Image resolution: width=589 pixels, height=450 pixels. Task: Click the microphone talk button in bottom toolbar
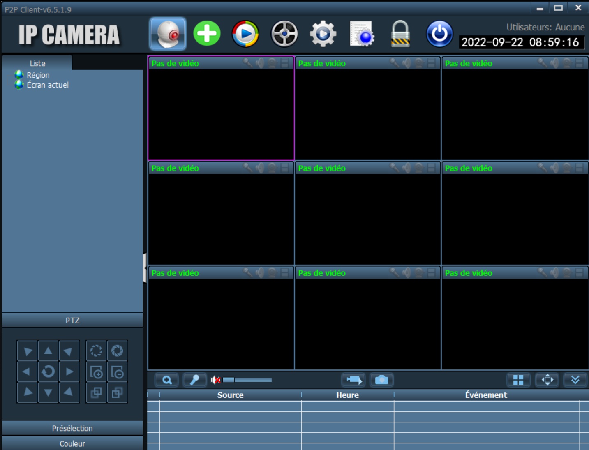click(x=195, y=380)
